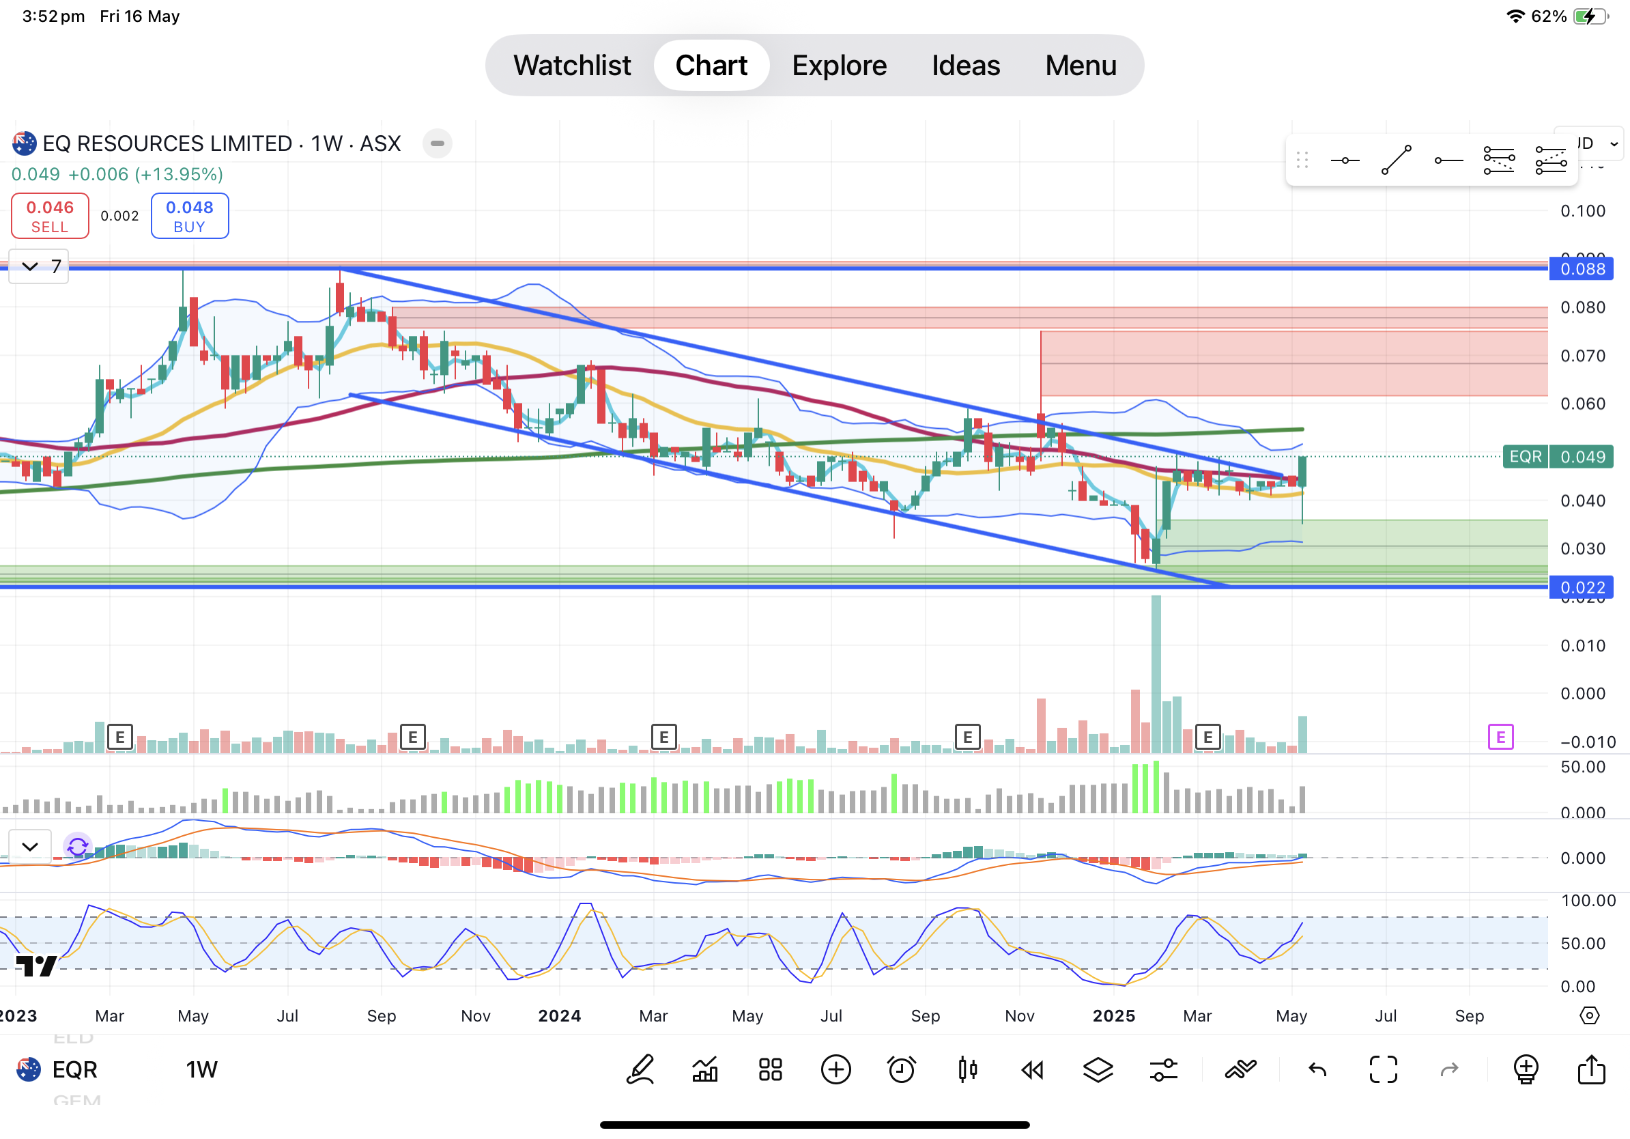Tap the double zigzag lines icon

tap(1240, 1069)
